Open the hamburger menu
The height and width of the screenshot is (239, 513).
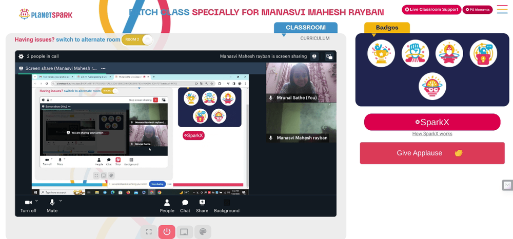(x=502, y=9)
